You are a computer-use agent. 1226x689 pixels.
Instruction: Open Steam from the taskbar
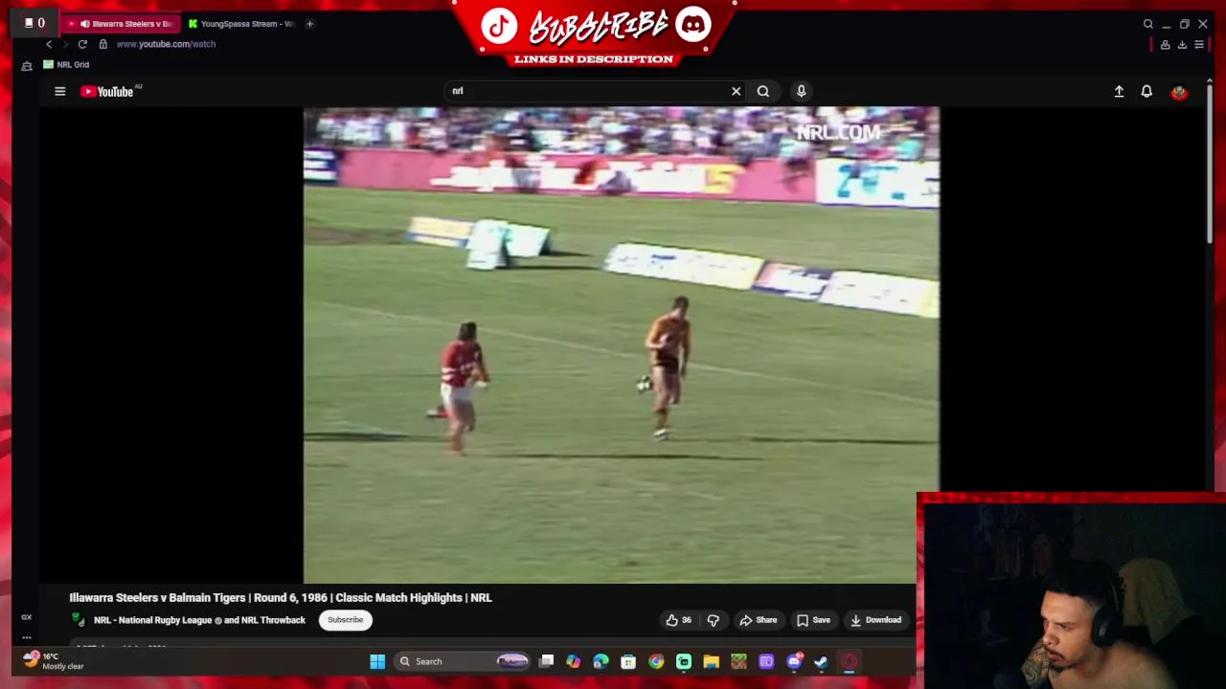(x=821, y=661)
